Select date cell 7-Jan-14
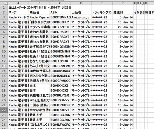This screenshot has height=129, width=154. 123,56
